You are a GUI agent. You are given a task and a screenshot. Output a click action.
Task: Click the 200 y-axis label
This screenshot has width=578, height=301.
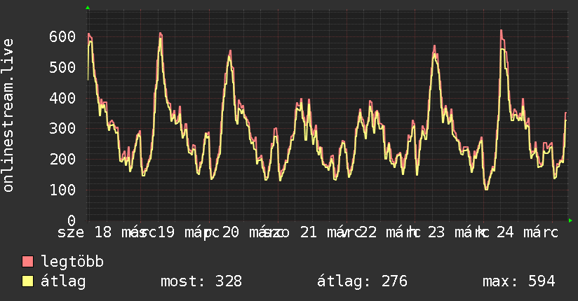coord(62,160)
